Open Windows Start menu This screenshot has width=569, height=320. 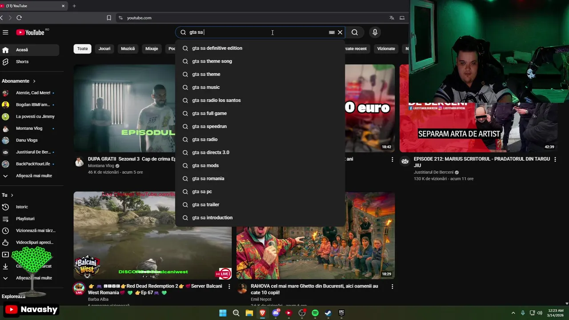click(223, 313)
